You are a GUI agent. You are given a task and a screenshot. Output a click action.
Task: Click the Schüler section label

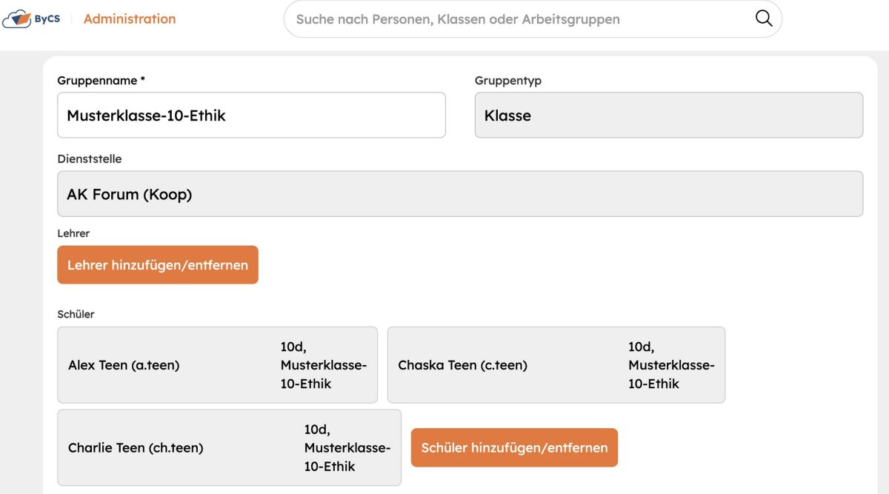(76, 314)
